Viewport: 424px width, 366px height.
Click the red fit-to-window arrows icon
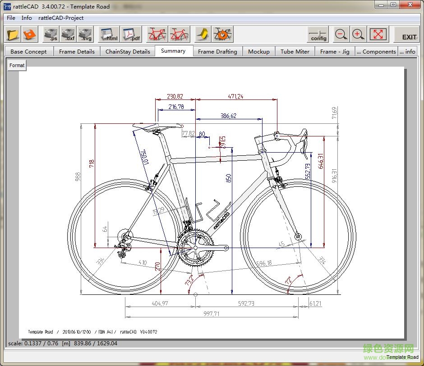pos(378,34)
